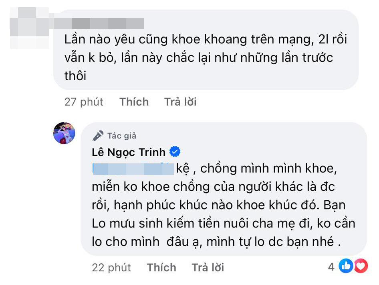Open the blurred avatar of the first commenter

[x=29, y=28]
